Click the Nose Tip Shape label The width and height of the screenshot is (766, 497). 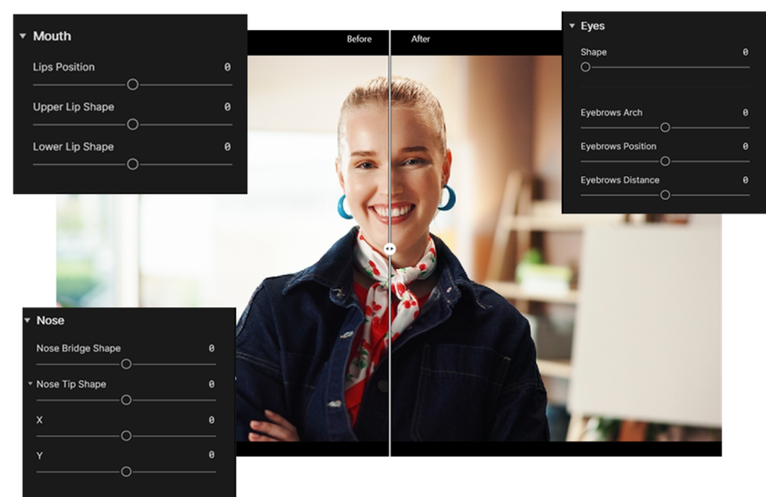71,384
